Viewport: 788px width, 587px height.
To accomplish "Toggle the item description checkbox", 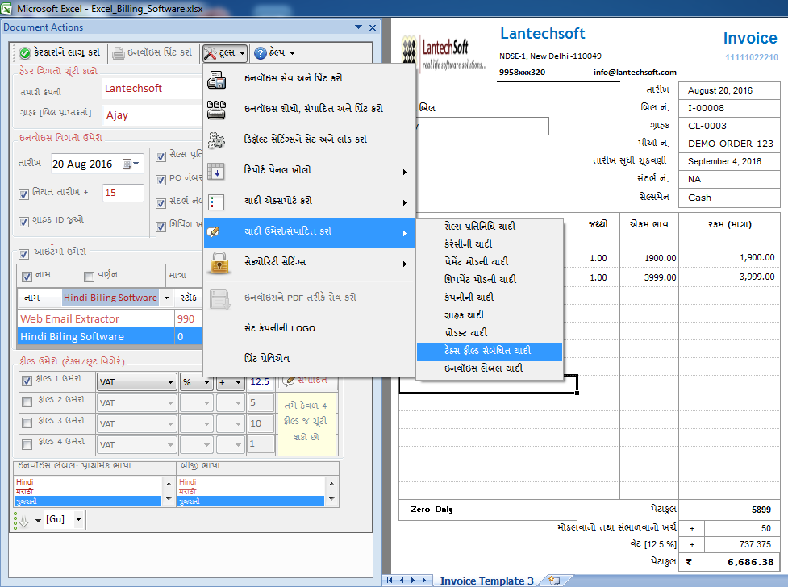I will [x=89, y=277].
